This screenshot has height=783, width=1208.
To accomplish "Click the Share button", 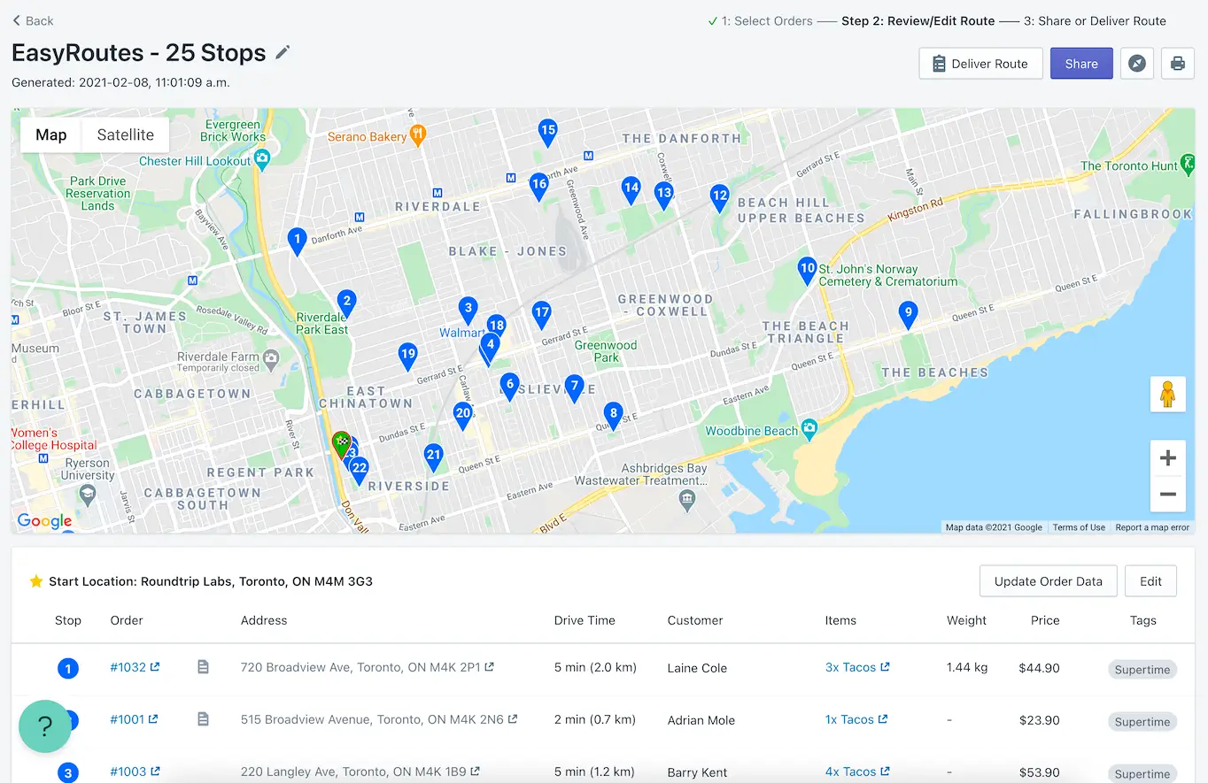I will 1081,64.
